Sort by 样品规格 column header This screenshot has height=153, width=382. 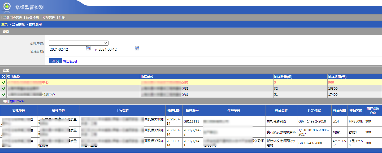(x=340, y=111)
